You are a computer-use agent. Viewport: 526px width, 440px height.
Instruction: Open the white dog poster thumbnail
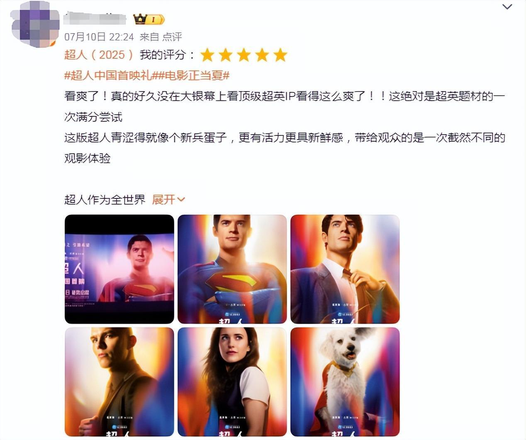tap(345, 382)
